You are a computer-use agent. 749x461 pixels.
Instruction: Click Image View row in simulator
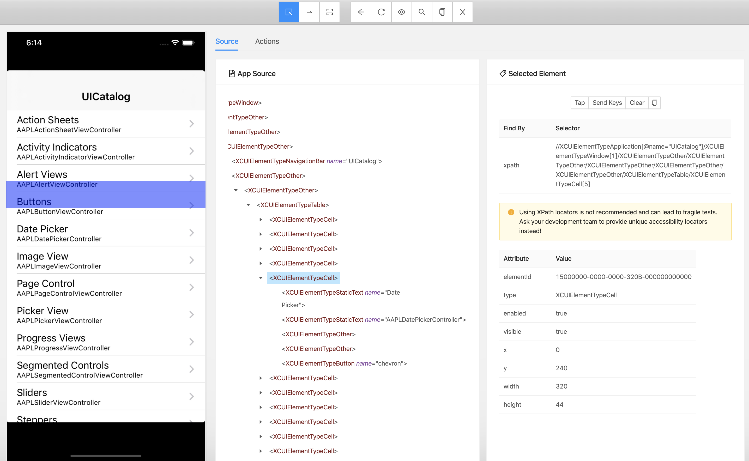click(x=106, y=260)
